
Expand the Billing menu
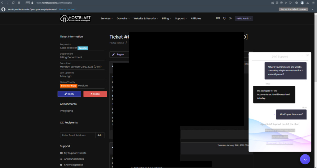tap(166, 18)
